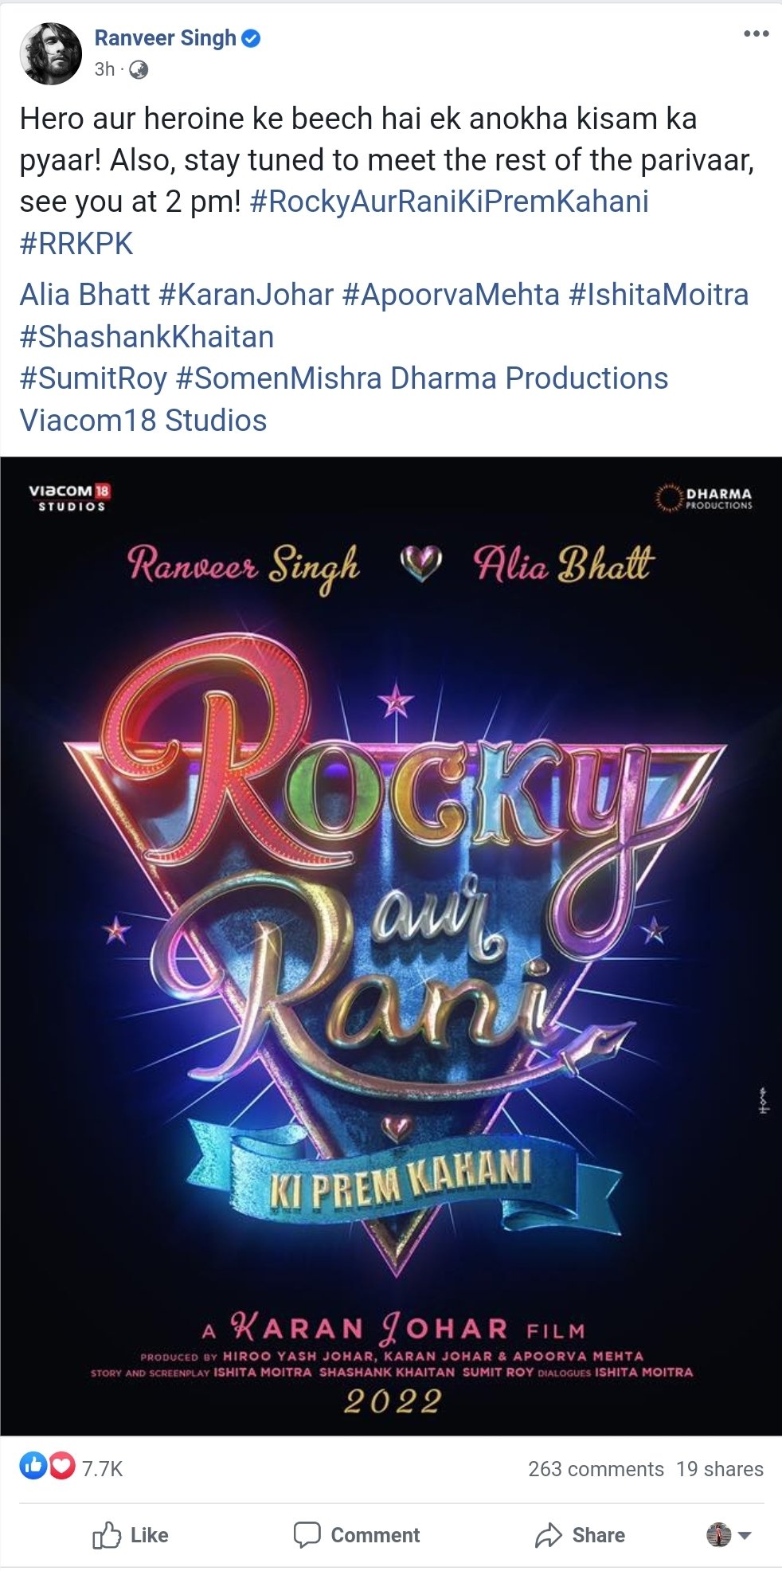Open the #RRKPK hashtag link
Image resolution: width=782 pixels, height=1571 pixels.
tap(76, 244)
